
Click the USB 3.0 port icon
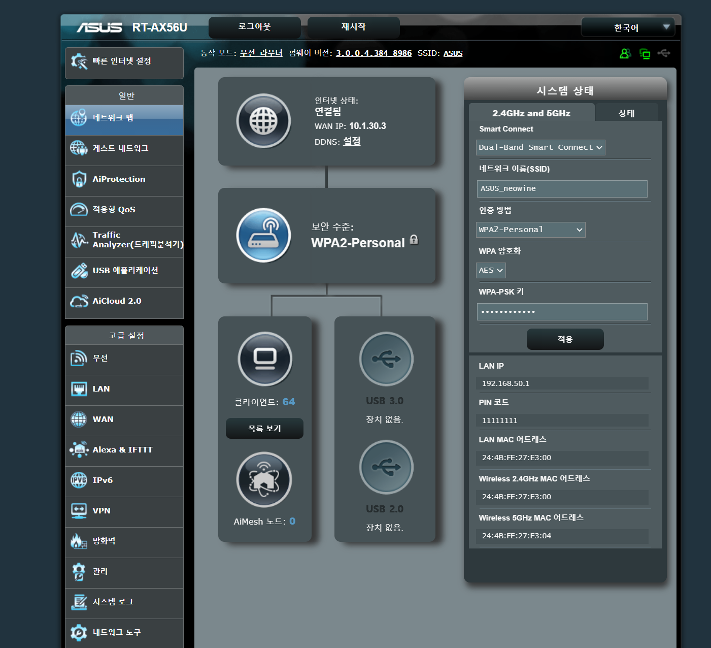tap(386, 359)
